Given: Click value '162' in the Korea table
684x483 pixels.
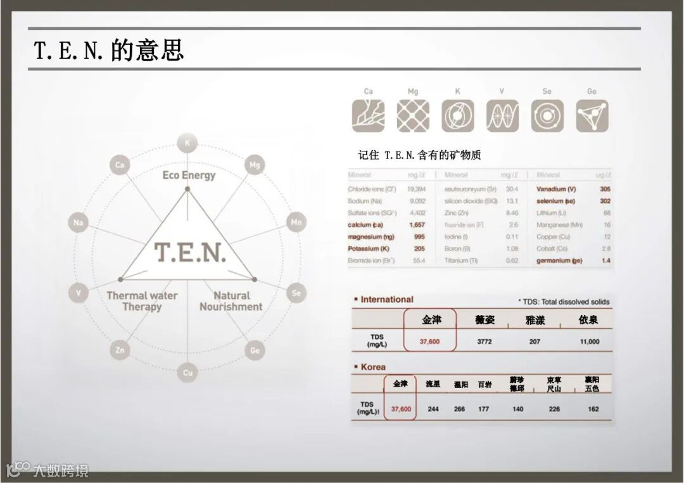Looking at the screenshot, I should coord(593,409).
